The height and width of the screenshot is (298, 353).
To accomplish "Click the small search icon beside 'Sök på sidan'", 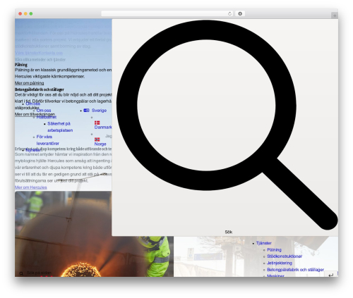I will tap(21, 273).
